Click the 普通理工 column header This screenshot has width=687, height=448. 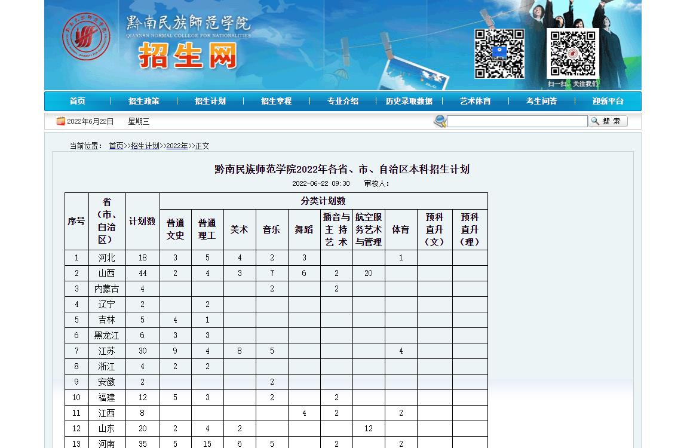[207, 229]
